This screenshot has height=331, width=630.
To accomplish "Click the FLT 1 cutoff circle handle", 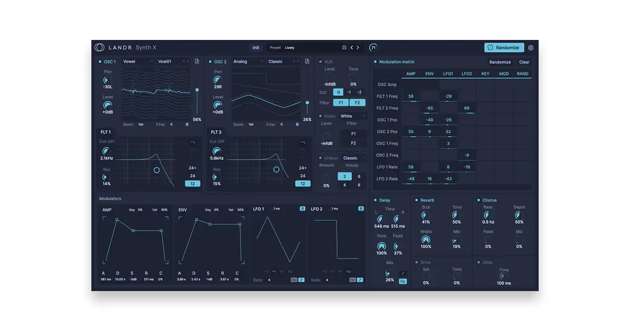I will [156, 170].
